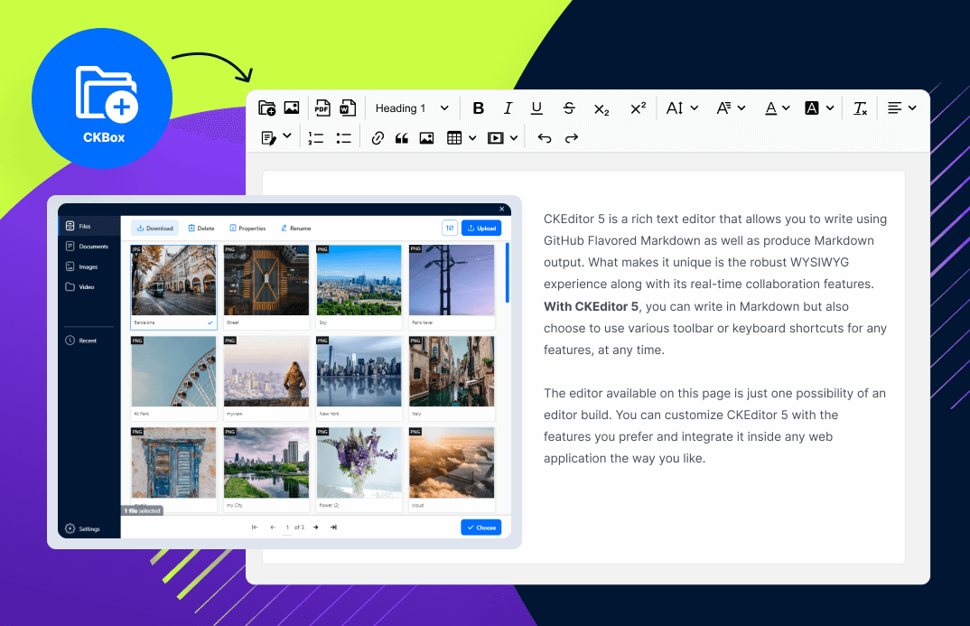Toggle underline formatting

pos(536,108)
